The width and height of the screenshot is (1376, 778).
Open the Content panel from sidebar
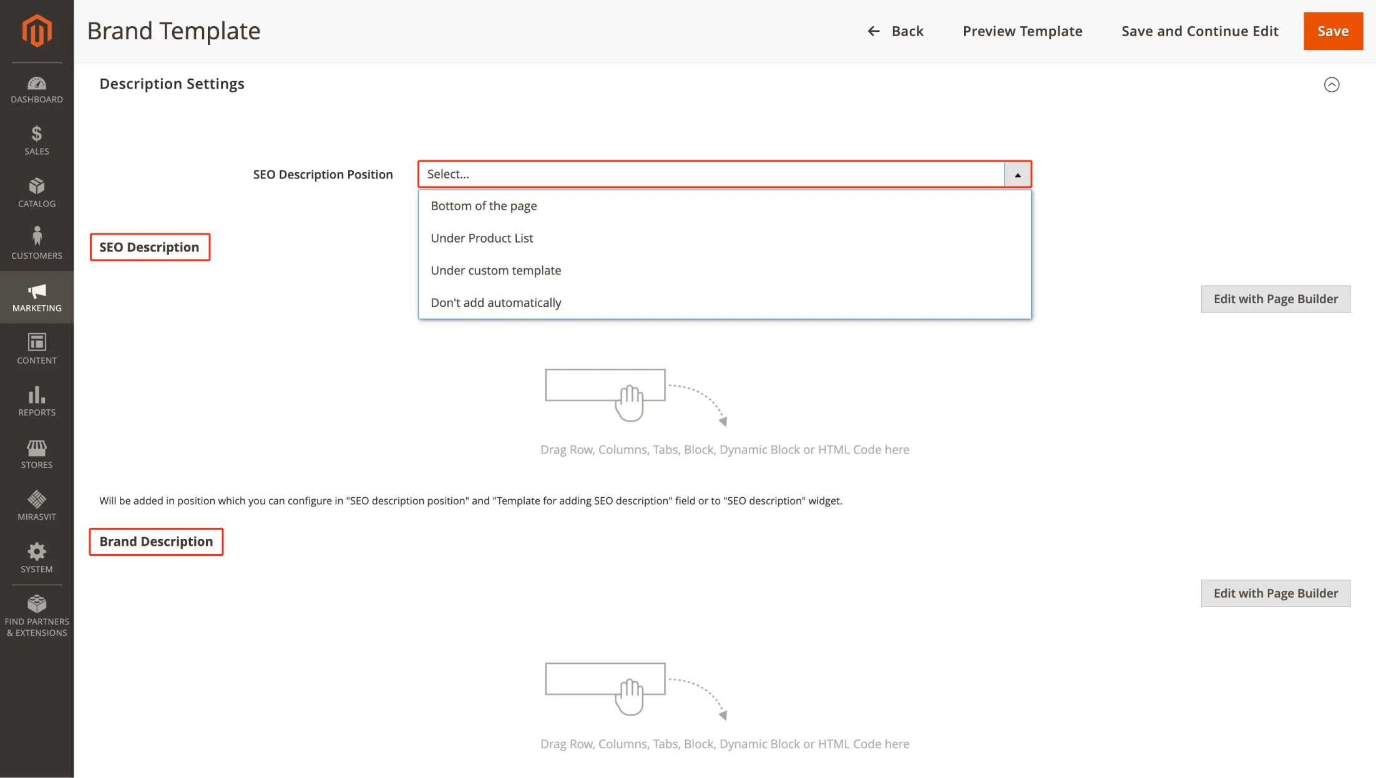pos(36,348)
